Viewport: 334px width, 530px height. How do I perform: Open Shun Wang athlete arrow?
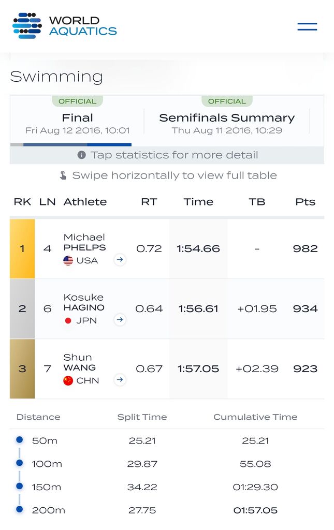tap(120, 379)
